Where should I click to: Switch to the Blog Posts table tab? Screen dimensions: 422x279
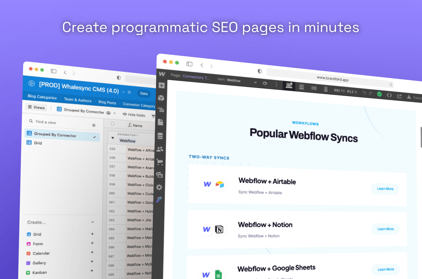point(107,102)
